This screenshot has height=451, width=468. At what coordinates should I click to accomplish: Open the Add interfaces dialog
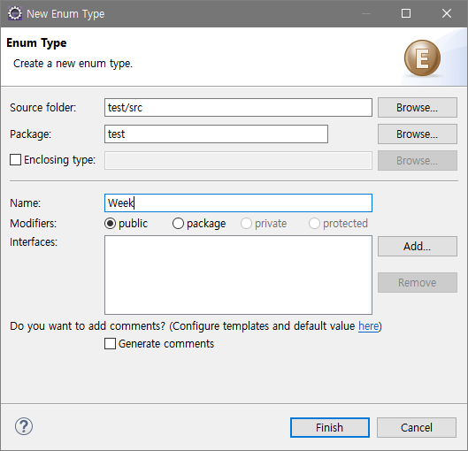[417, 247]
